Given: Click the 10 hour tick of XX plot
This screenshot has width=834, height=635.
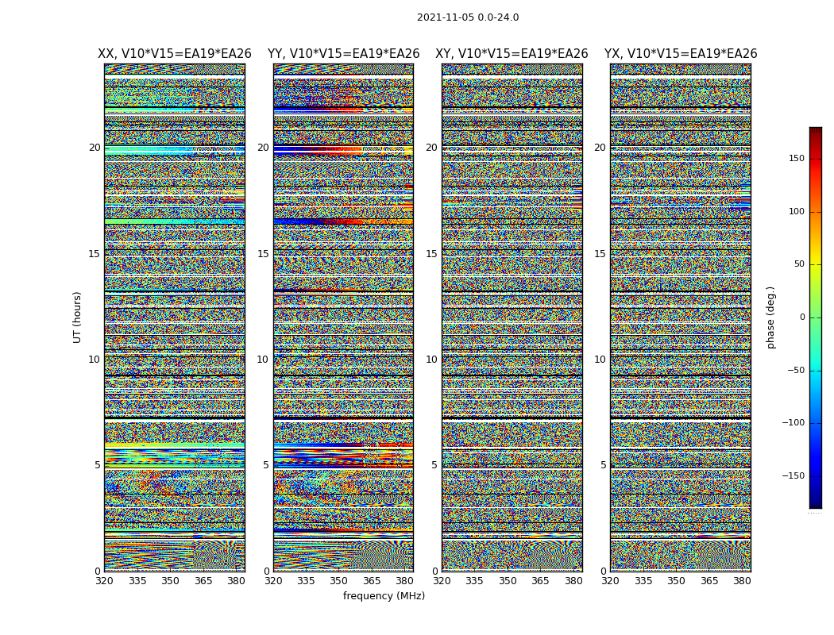Looking at the screenshot, I should coord(95,360).
